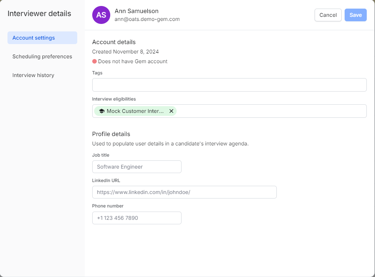This screenshot has width=375, height=277.
Task: Focus the LinkedIn URL text box
Action: pos(184,192)
